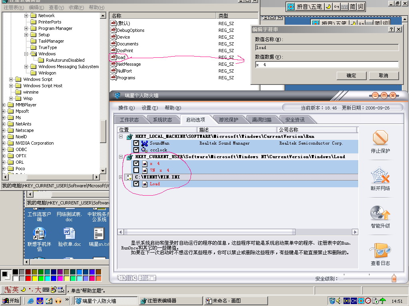Click the 开始 Start button
The height and width of the screenshot is (306, 409).
[11, 301]
